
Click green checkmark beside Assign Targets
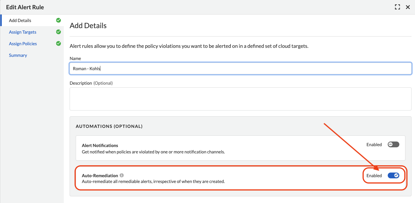tap(58, 32)
